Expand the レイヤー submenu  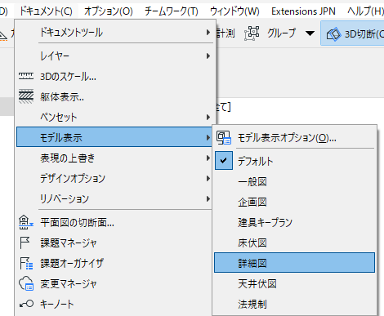[114, 56]
